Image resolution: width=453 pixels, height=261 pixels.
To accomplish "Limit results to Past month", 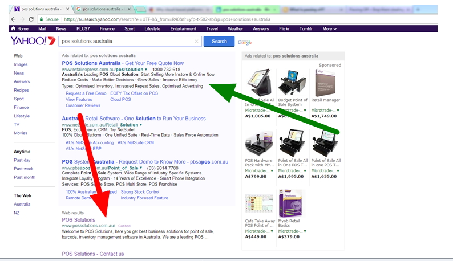I will coord(25,177).
